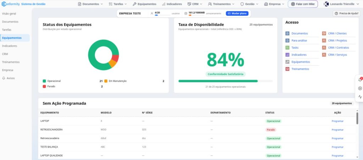Click the Conformidade Satisfatória badge
This screenshot has width=363, height=160.
(x=225, y=74)
